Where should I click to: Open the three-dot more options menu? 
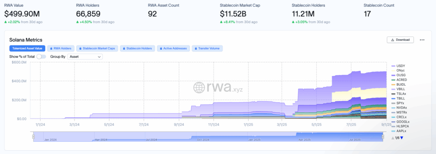click(x=422, y=40)
